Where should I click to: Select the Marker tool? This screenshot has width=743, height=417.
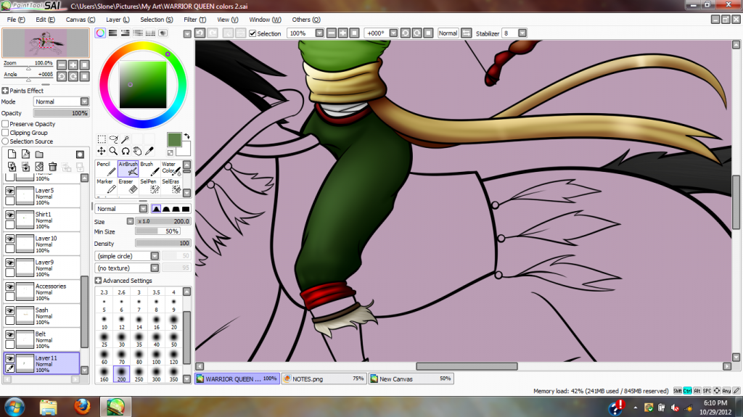click(106, 186)
